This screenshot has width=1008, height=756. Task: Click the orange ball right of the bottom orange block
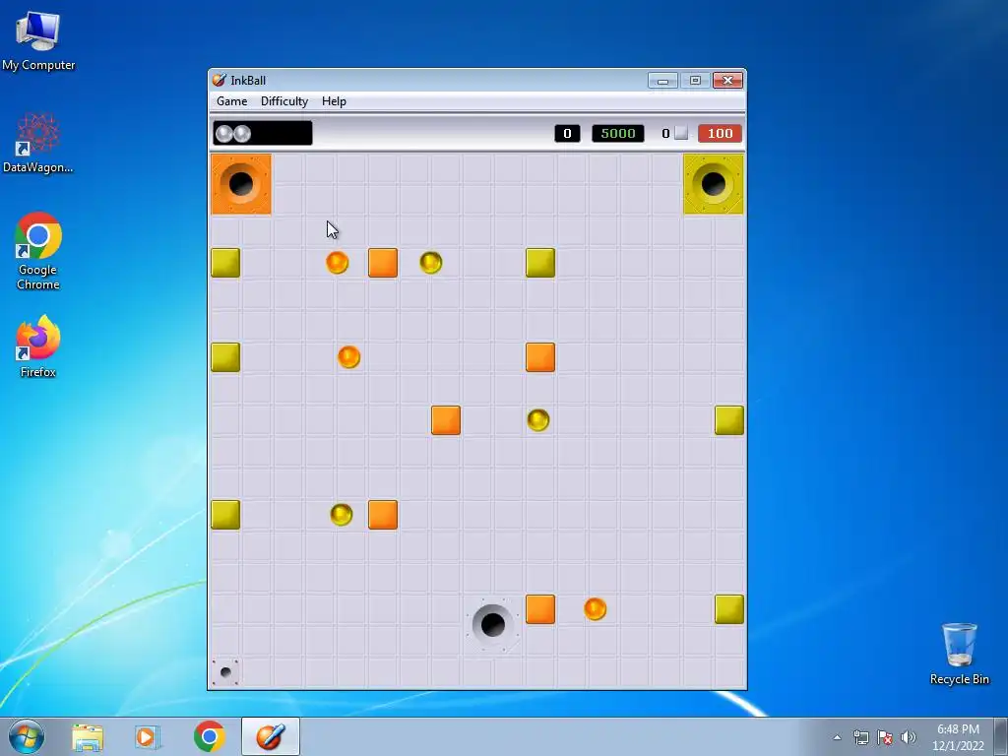pos(595,608)
